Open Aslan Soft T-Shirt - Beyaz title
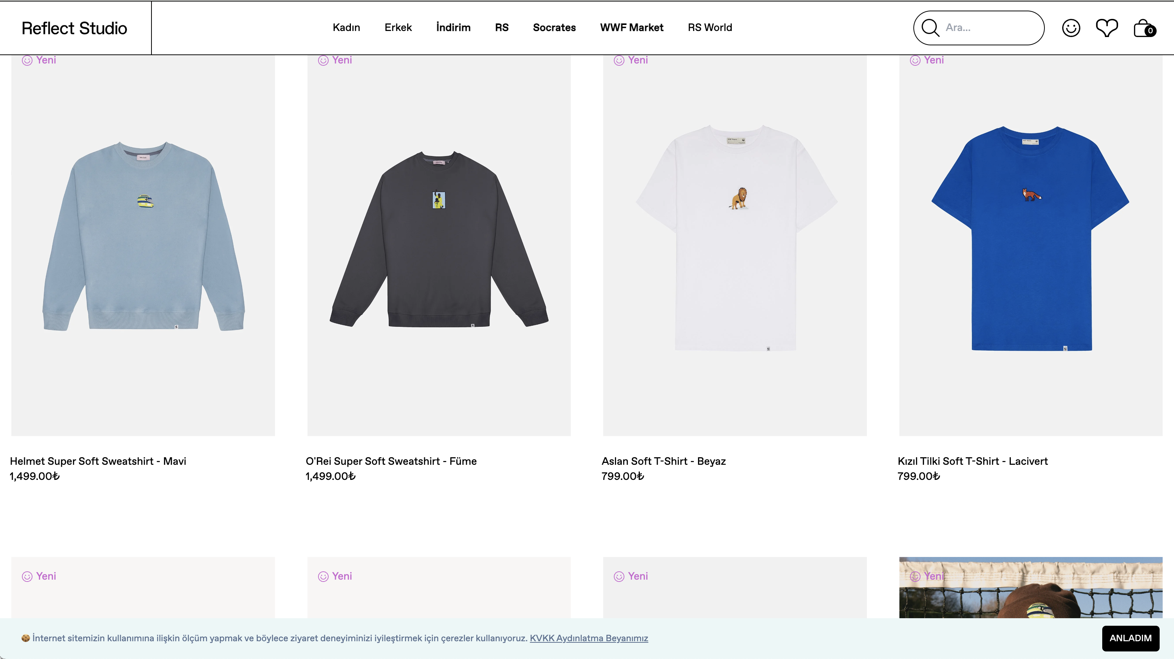This screenshot has width=1174, height=659. (x=664, y=461)
